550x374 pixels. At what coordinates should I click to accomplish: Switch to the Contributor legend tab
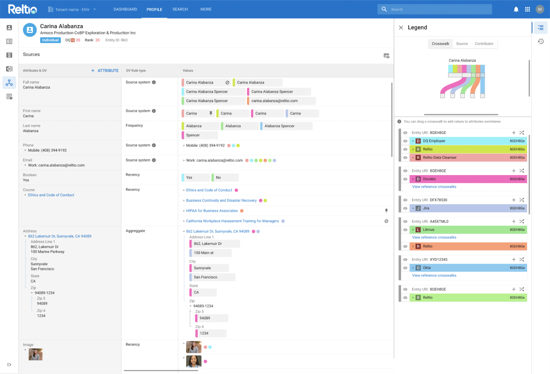pos(484,44)
